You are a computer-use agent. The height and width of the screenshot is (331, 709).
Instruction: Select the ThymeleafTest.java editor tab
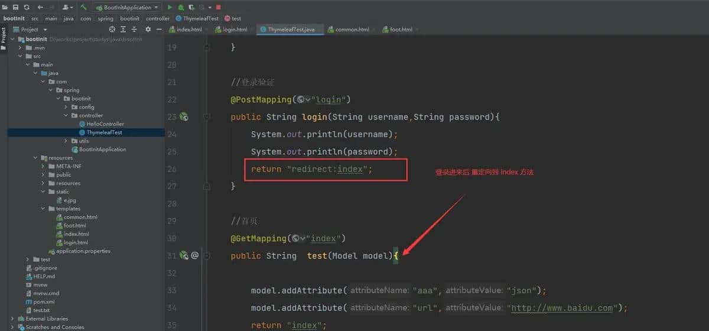click(x=291, y=29)
